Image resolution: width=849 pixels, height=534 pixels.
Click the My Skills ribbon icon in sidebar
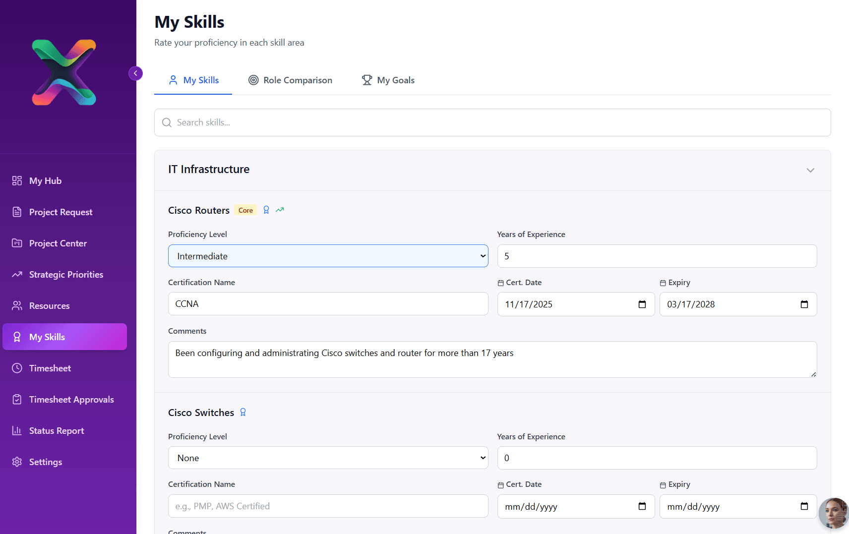pos(17,337)
